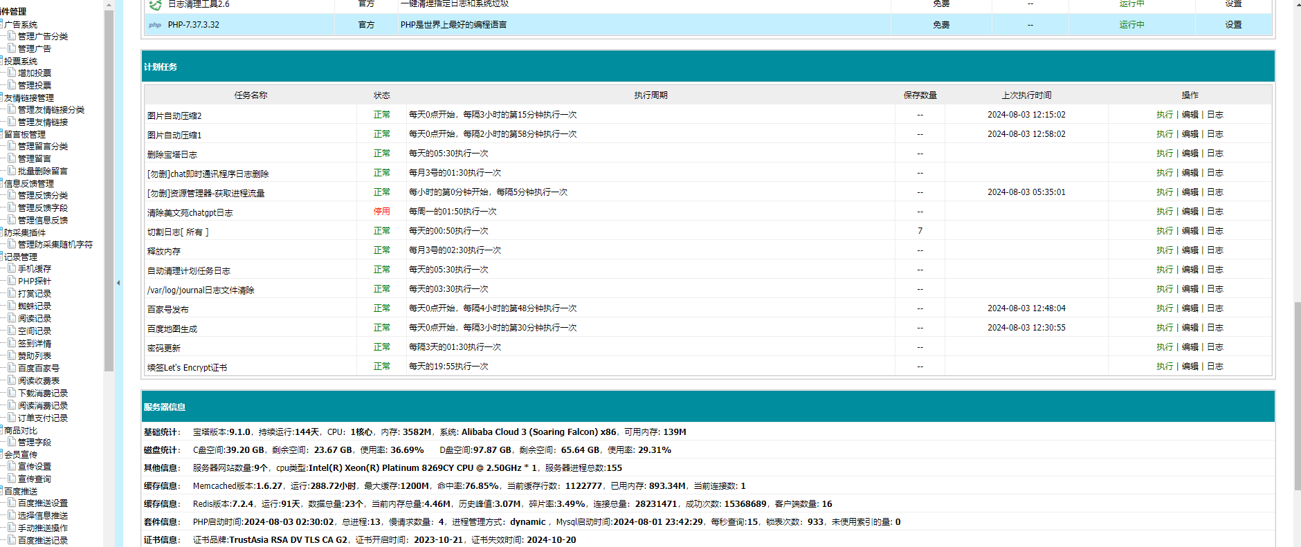Open 管理投票 in the sidebar
Image resolution: width=1301 pixels, height=547 pixels.
pyautogui.click(x=35, y=85)
